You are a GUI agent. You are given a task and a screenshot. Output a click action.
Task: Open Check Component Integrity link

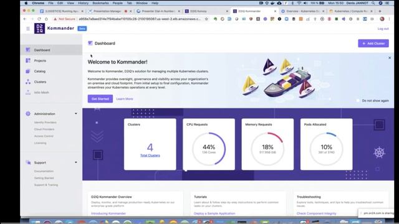point(316,213)
